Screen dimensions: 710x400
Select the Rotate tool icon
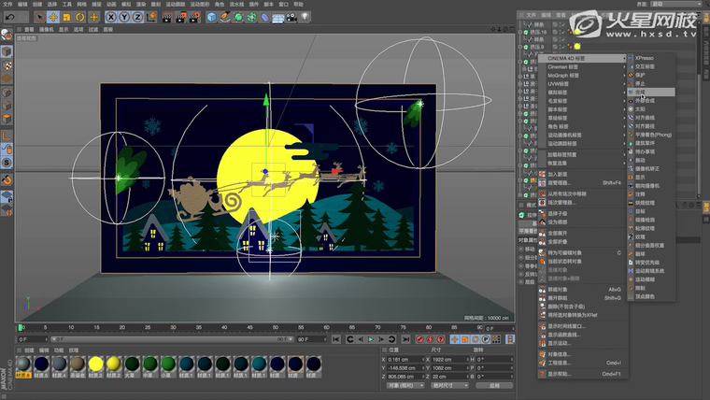[x=80, y=17]
